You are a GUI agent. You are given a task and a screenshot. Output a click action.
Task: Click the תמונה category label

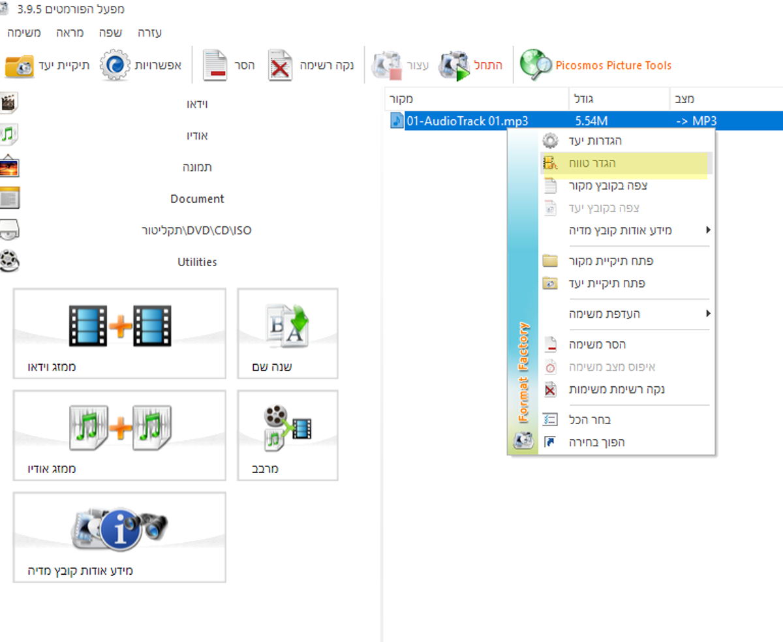tap(198, 167)
